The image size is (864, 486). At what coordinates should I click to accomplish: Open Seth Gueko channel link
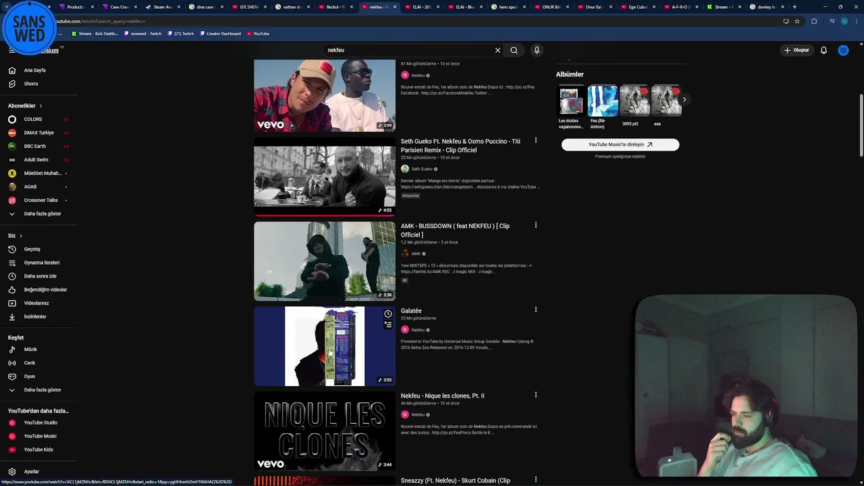pyautogui.click(x=422, y=169)
